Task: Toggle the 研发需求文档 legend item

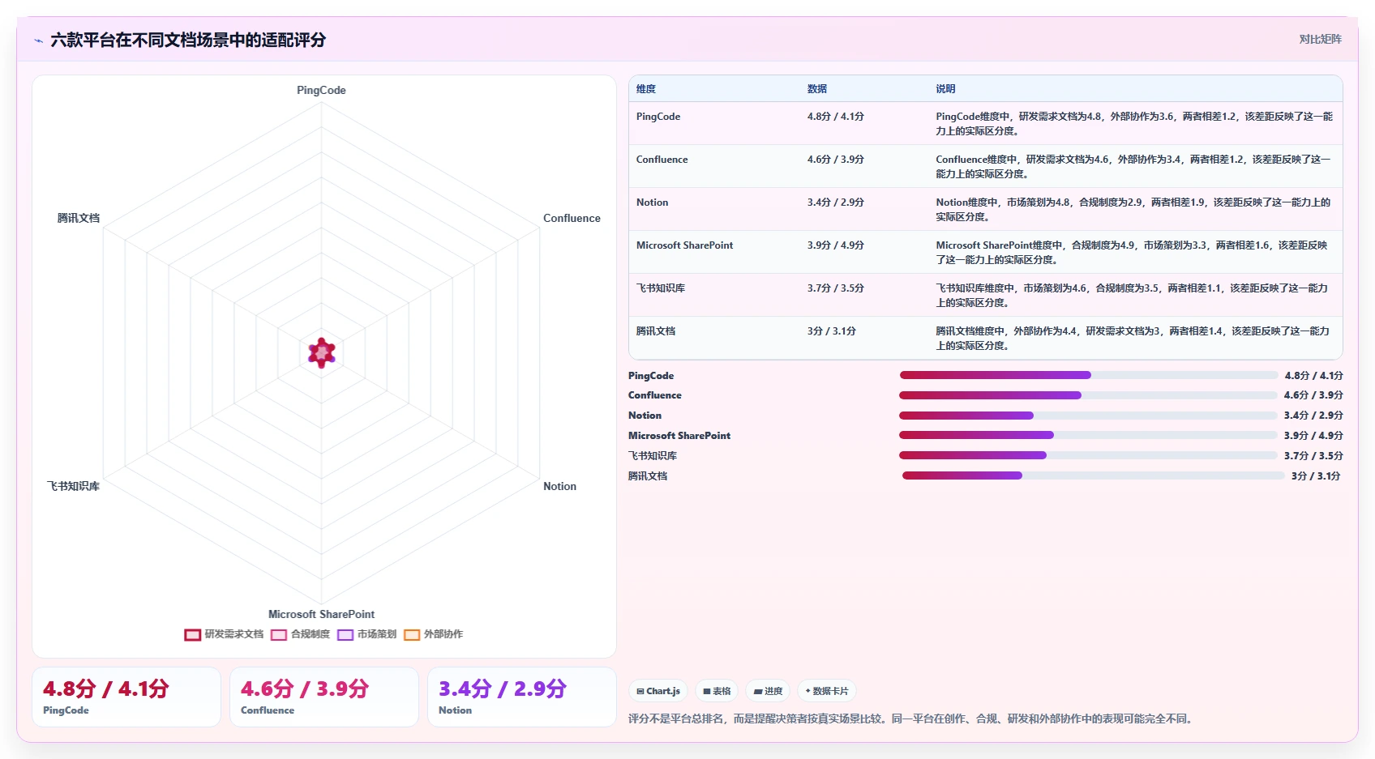Action: click(x=224, y=634)
